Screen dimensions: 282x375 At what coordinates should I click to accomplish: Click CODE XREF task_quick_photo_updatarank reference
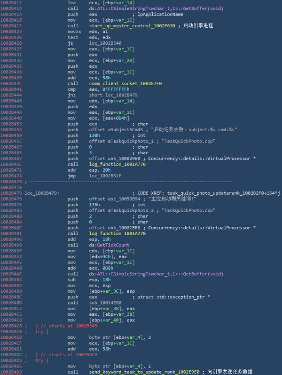pos(206,193)
